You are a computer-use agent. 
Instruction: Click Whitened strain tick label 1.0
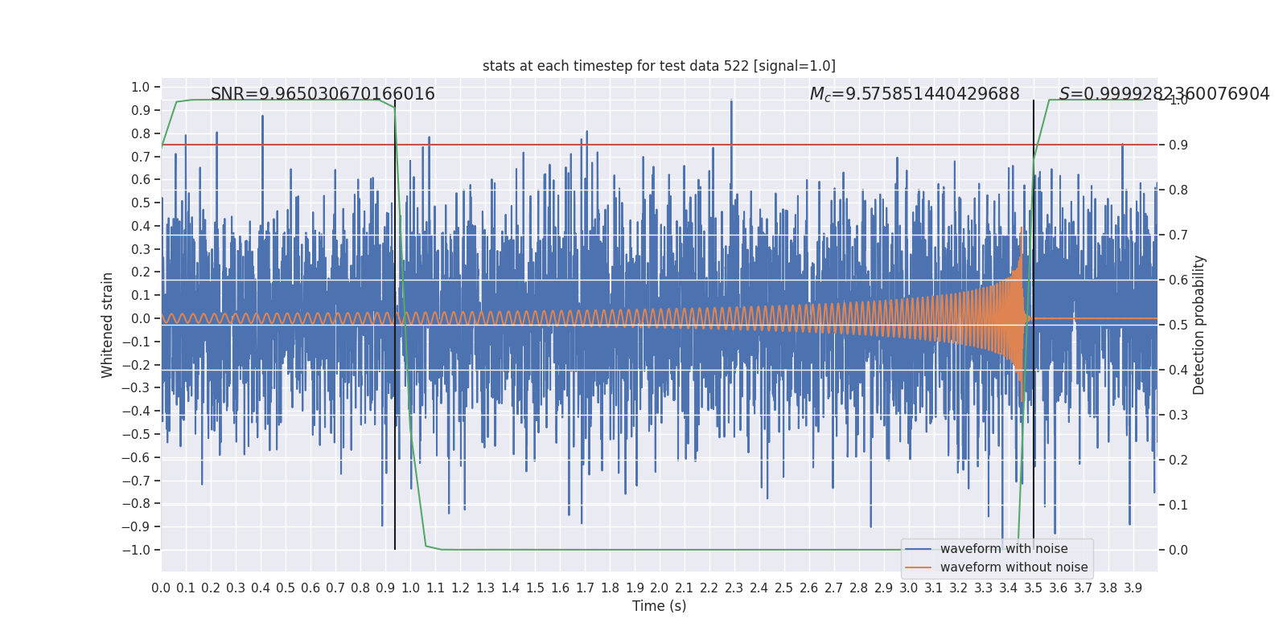(141, 87)
